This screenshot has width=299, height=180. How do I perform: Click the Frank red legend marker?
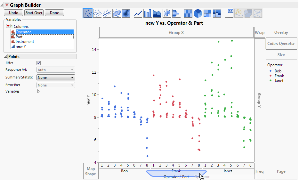coord(270,76)
